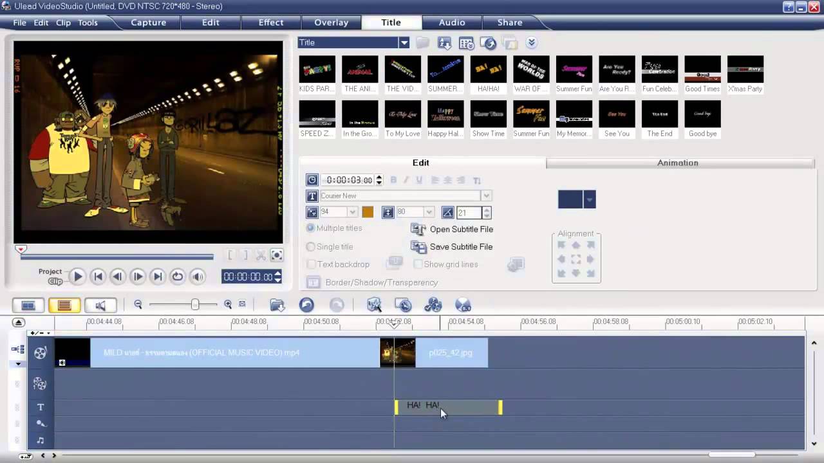Enlarge the preview window

(277, 255)
